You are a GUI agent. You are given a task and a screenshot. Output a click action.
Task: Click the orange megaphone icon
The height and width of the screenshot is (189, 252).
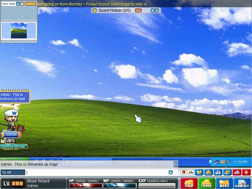tap(191, 172)
